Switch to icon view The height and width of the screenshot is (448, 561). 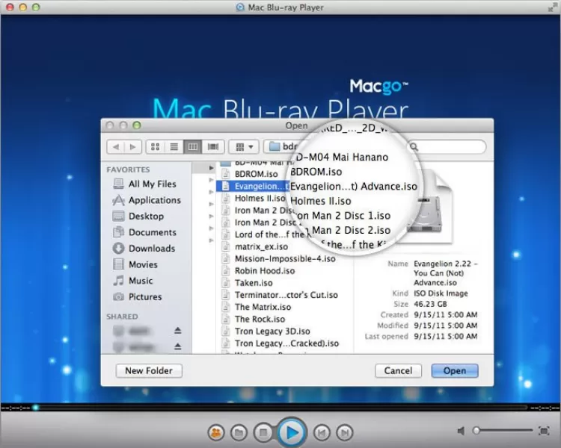(156, 147)
